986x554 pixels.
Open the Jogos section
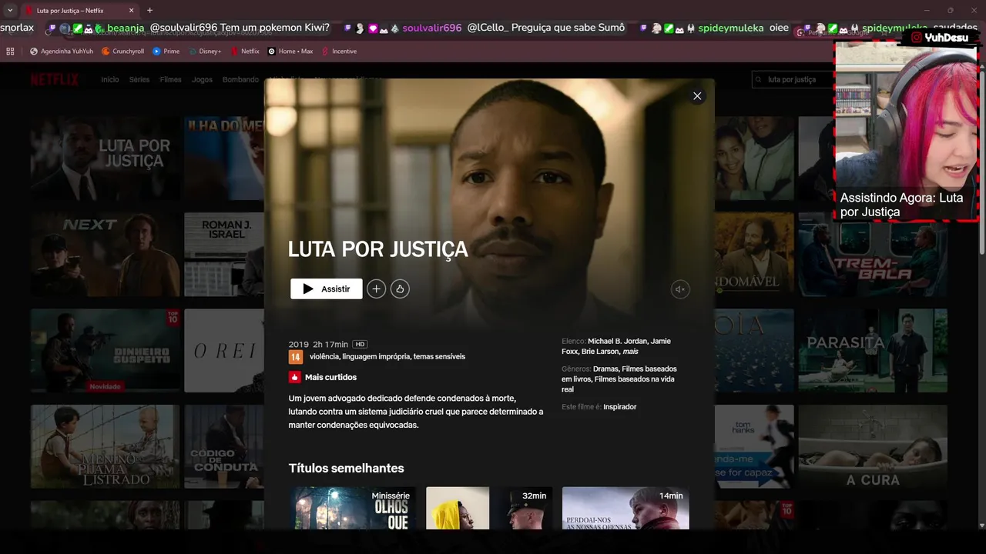(202, 79)
